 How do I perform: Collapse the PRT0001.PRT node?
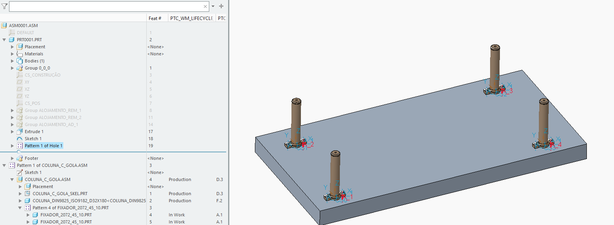pyautogui.click(x=4, y=40)
